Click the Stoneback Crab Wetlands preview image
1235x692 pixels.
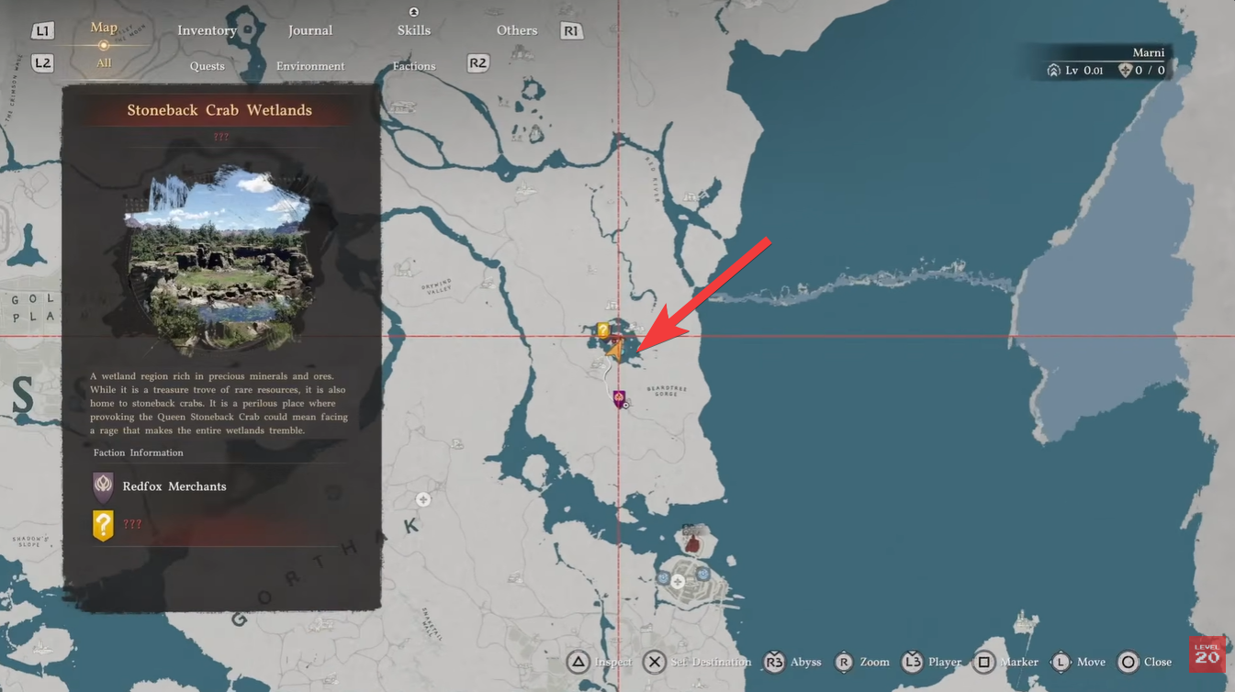click(x=221, y=259)
